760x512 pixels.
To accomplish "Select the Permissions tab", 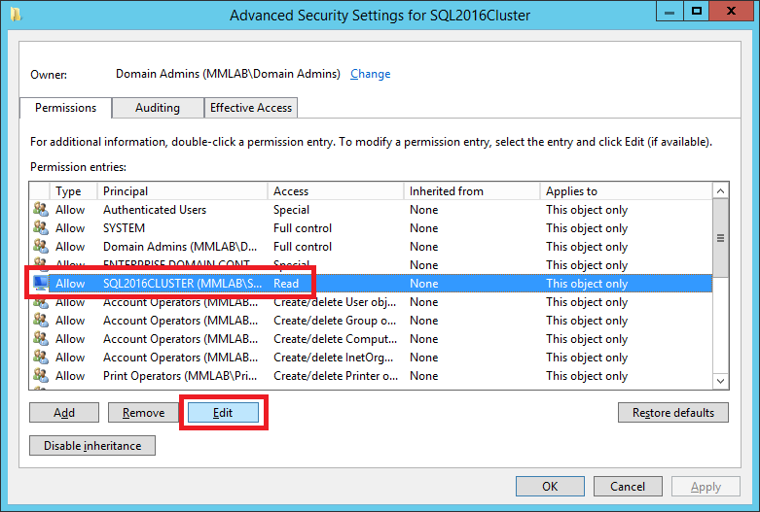I will pos(66,108).
